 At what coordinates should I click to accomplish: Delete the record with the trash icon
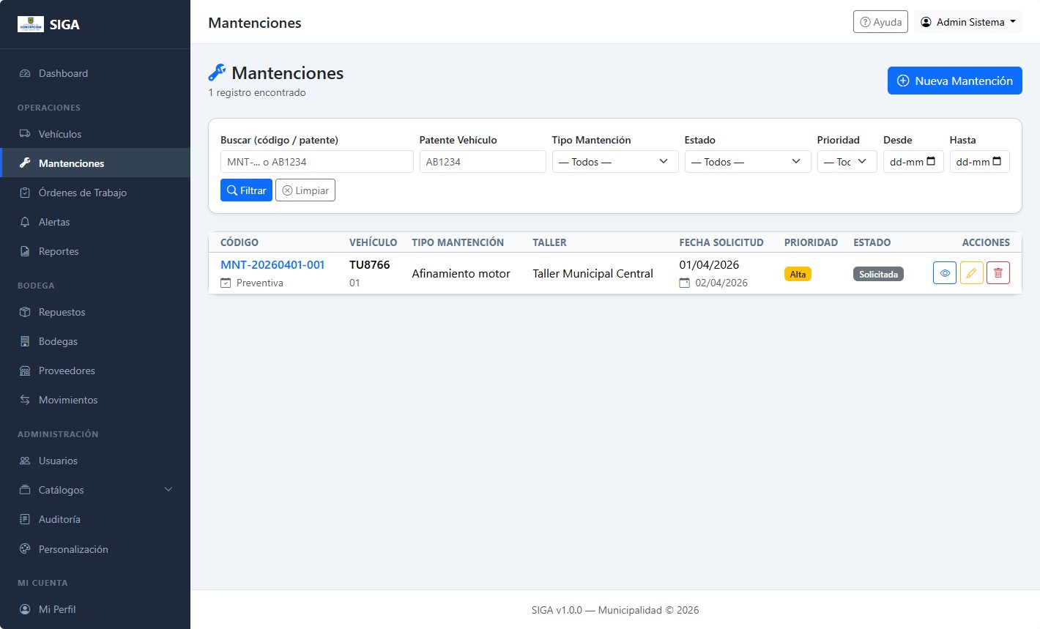(998, 273)
